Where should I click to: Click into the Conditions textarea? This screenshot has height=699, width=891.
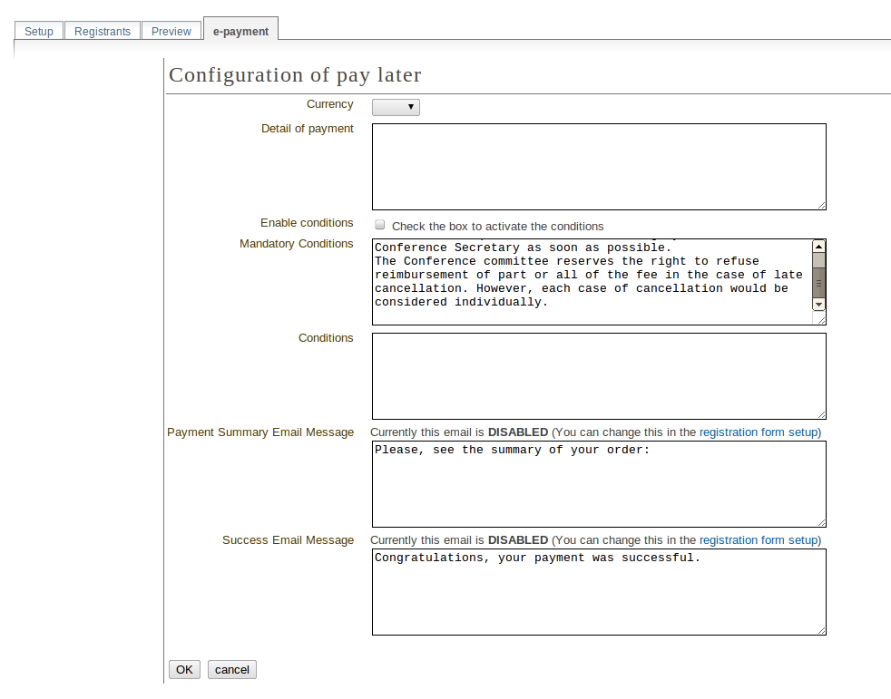pos(599,376)
